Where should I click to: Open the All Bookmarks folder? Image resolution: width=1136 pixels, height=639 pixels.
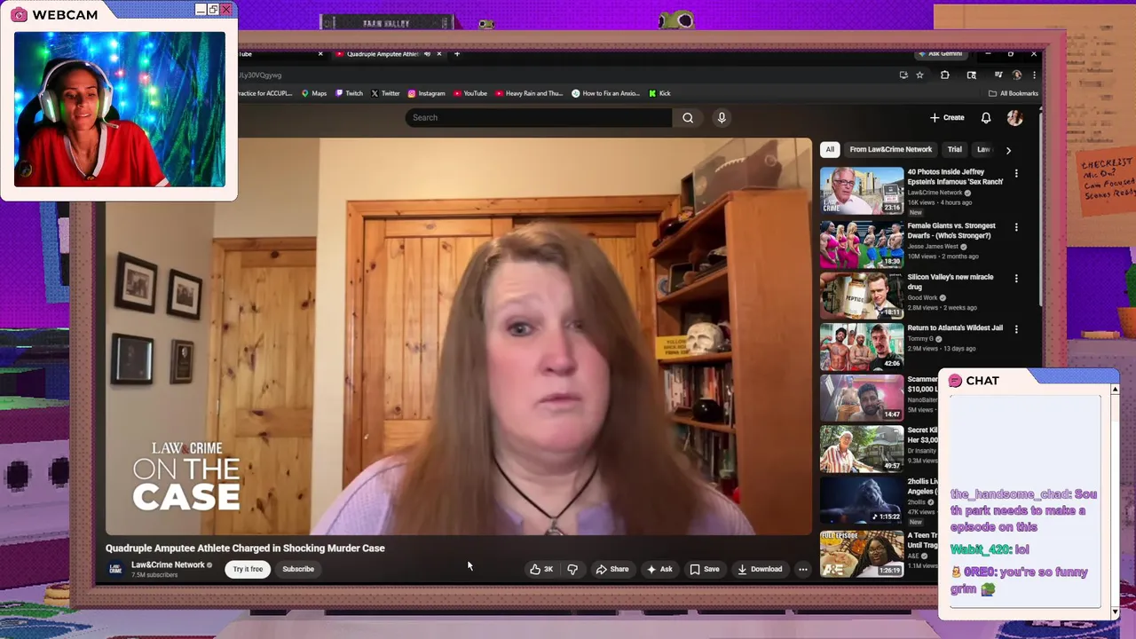1014,93
